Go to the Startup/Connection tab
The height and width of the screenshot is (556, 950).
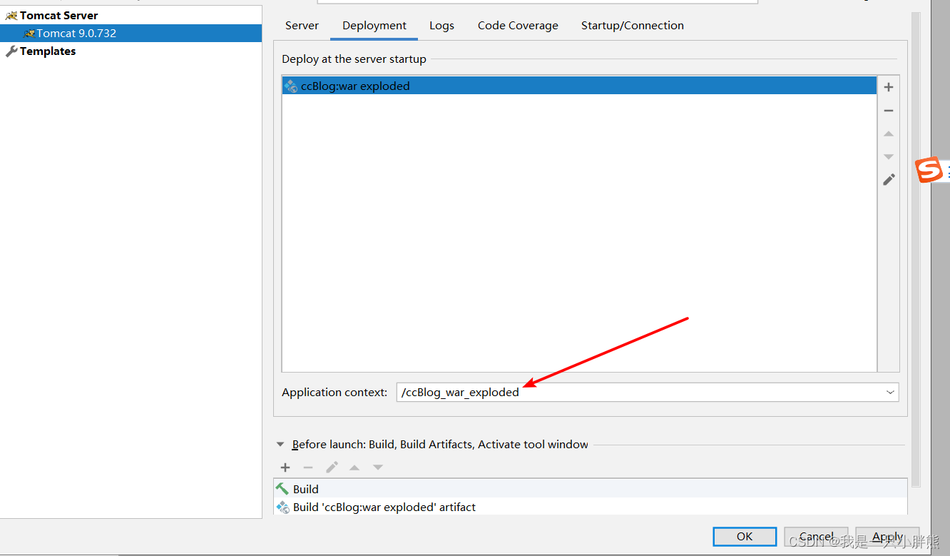[x=633, y=26]
